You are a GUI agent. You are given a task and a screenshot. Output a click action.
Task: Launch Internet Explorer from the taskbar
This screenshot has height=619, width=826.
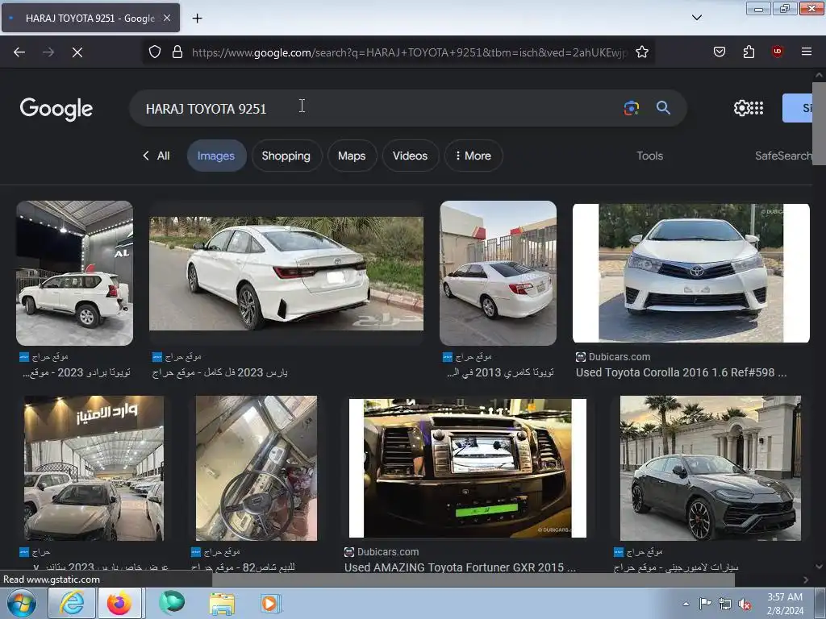pyautogui.click(x=72, y=603)
